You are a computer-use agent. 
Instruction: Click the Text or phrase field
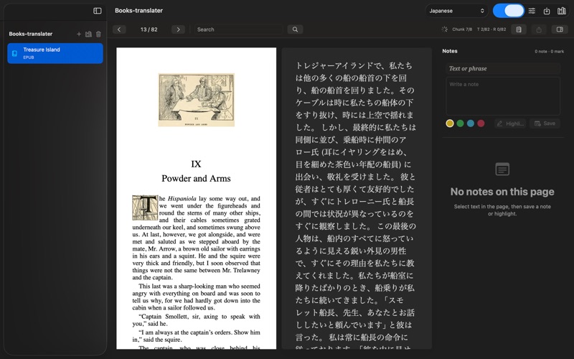[503, 68]
